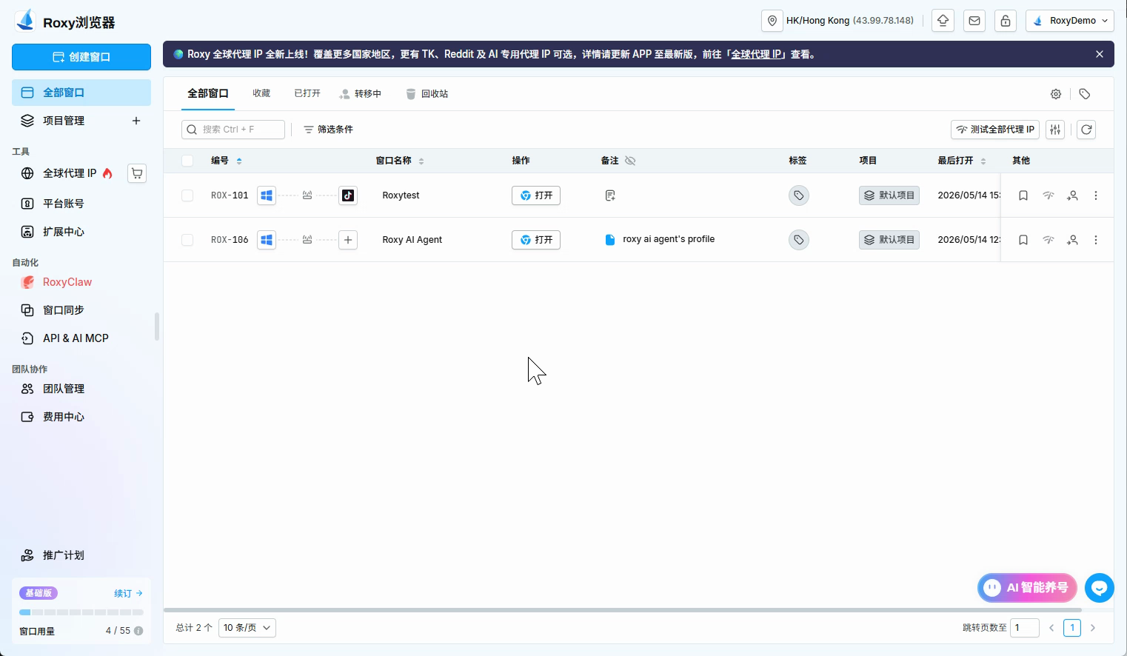Click the 创建窗口 button
The image size is (1127, 656).
point(81,57)
